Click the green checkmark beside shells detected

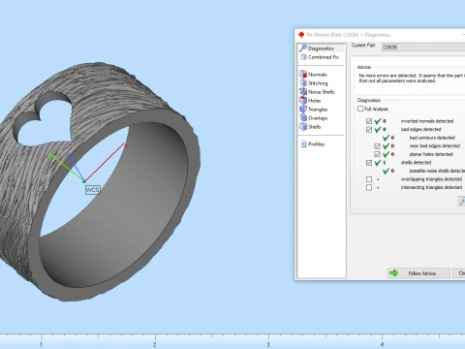[x=378, y=163]
